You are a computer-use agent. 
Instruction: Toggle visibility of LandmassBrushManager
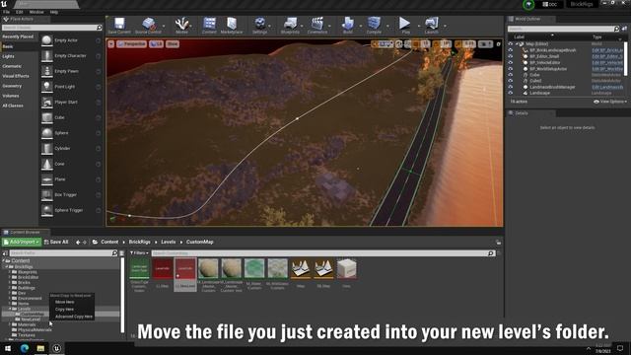pos(511,87)
